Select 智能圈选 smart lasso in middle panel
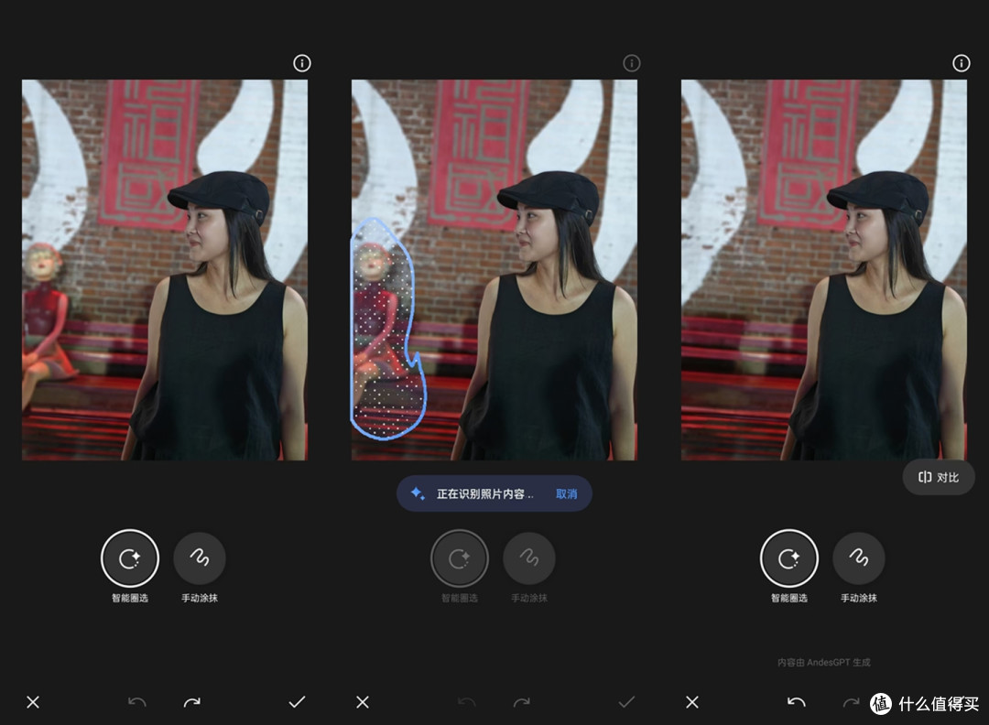This screenshot has width=989, height=725. 459,558
